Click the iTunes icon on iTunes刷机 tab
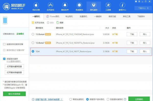Image resolution: width=153 pixels, height=101 pixels. 48,16
